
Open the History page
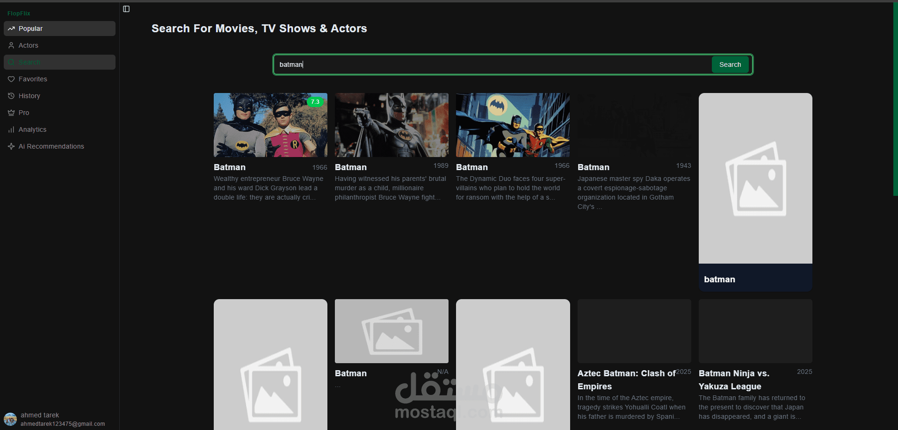click(59, 96)
